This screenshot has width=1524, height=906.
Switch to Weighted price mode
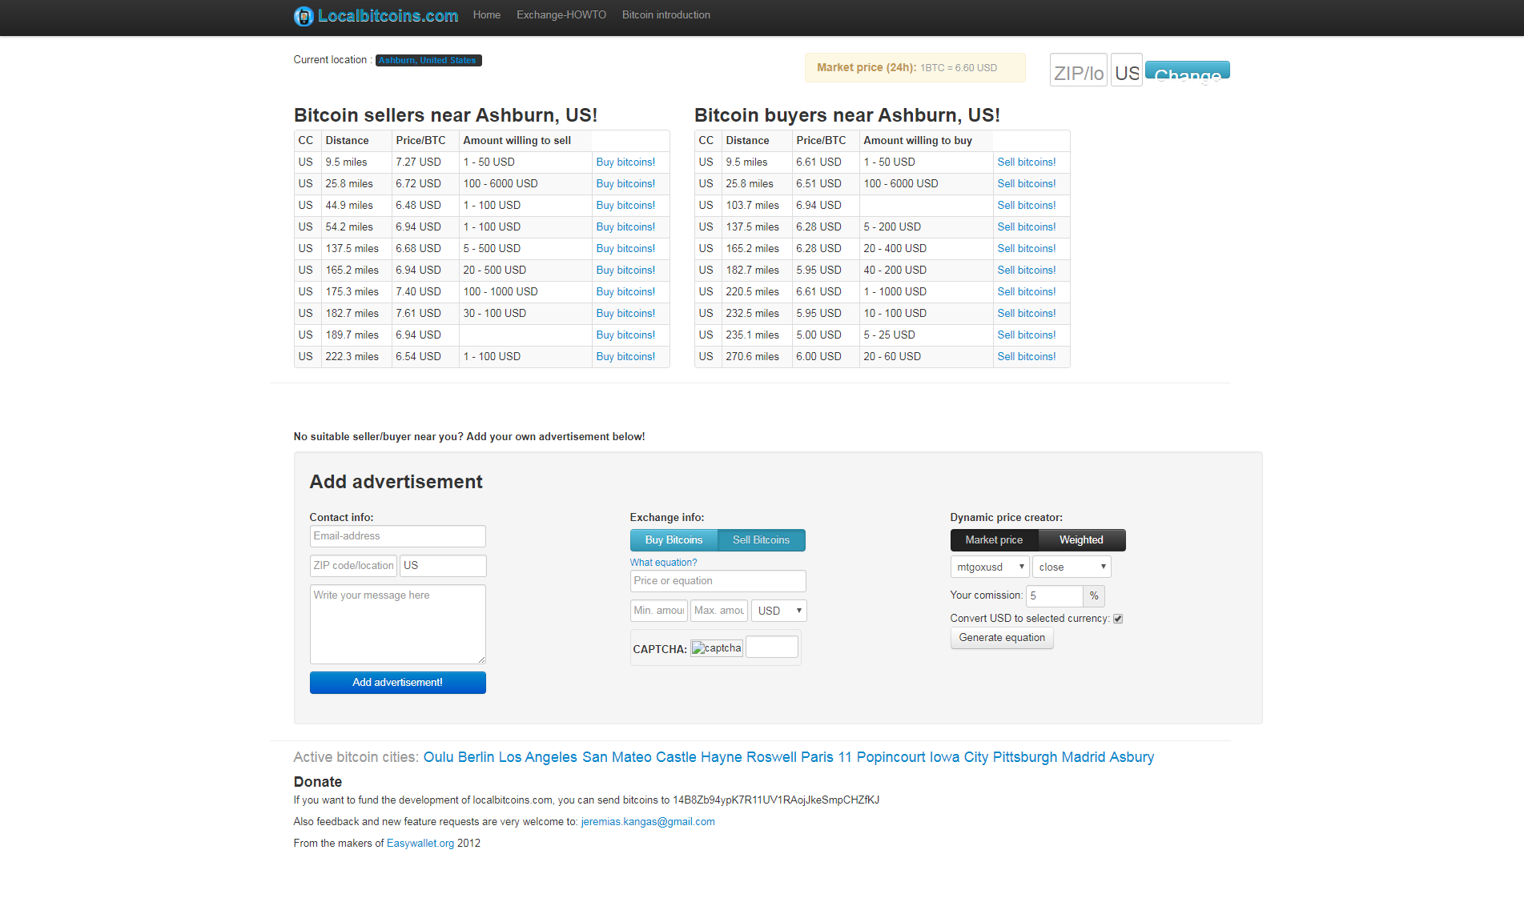[1081, 540]
